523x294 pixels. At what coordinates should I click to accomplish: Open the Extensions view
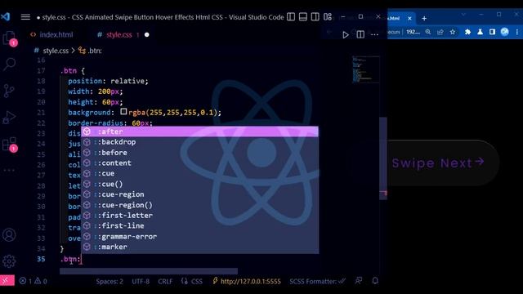[x=9, y=144]
